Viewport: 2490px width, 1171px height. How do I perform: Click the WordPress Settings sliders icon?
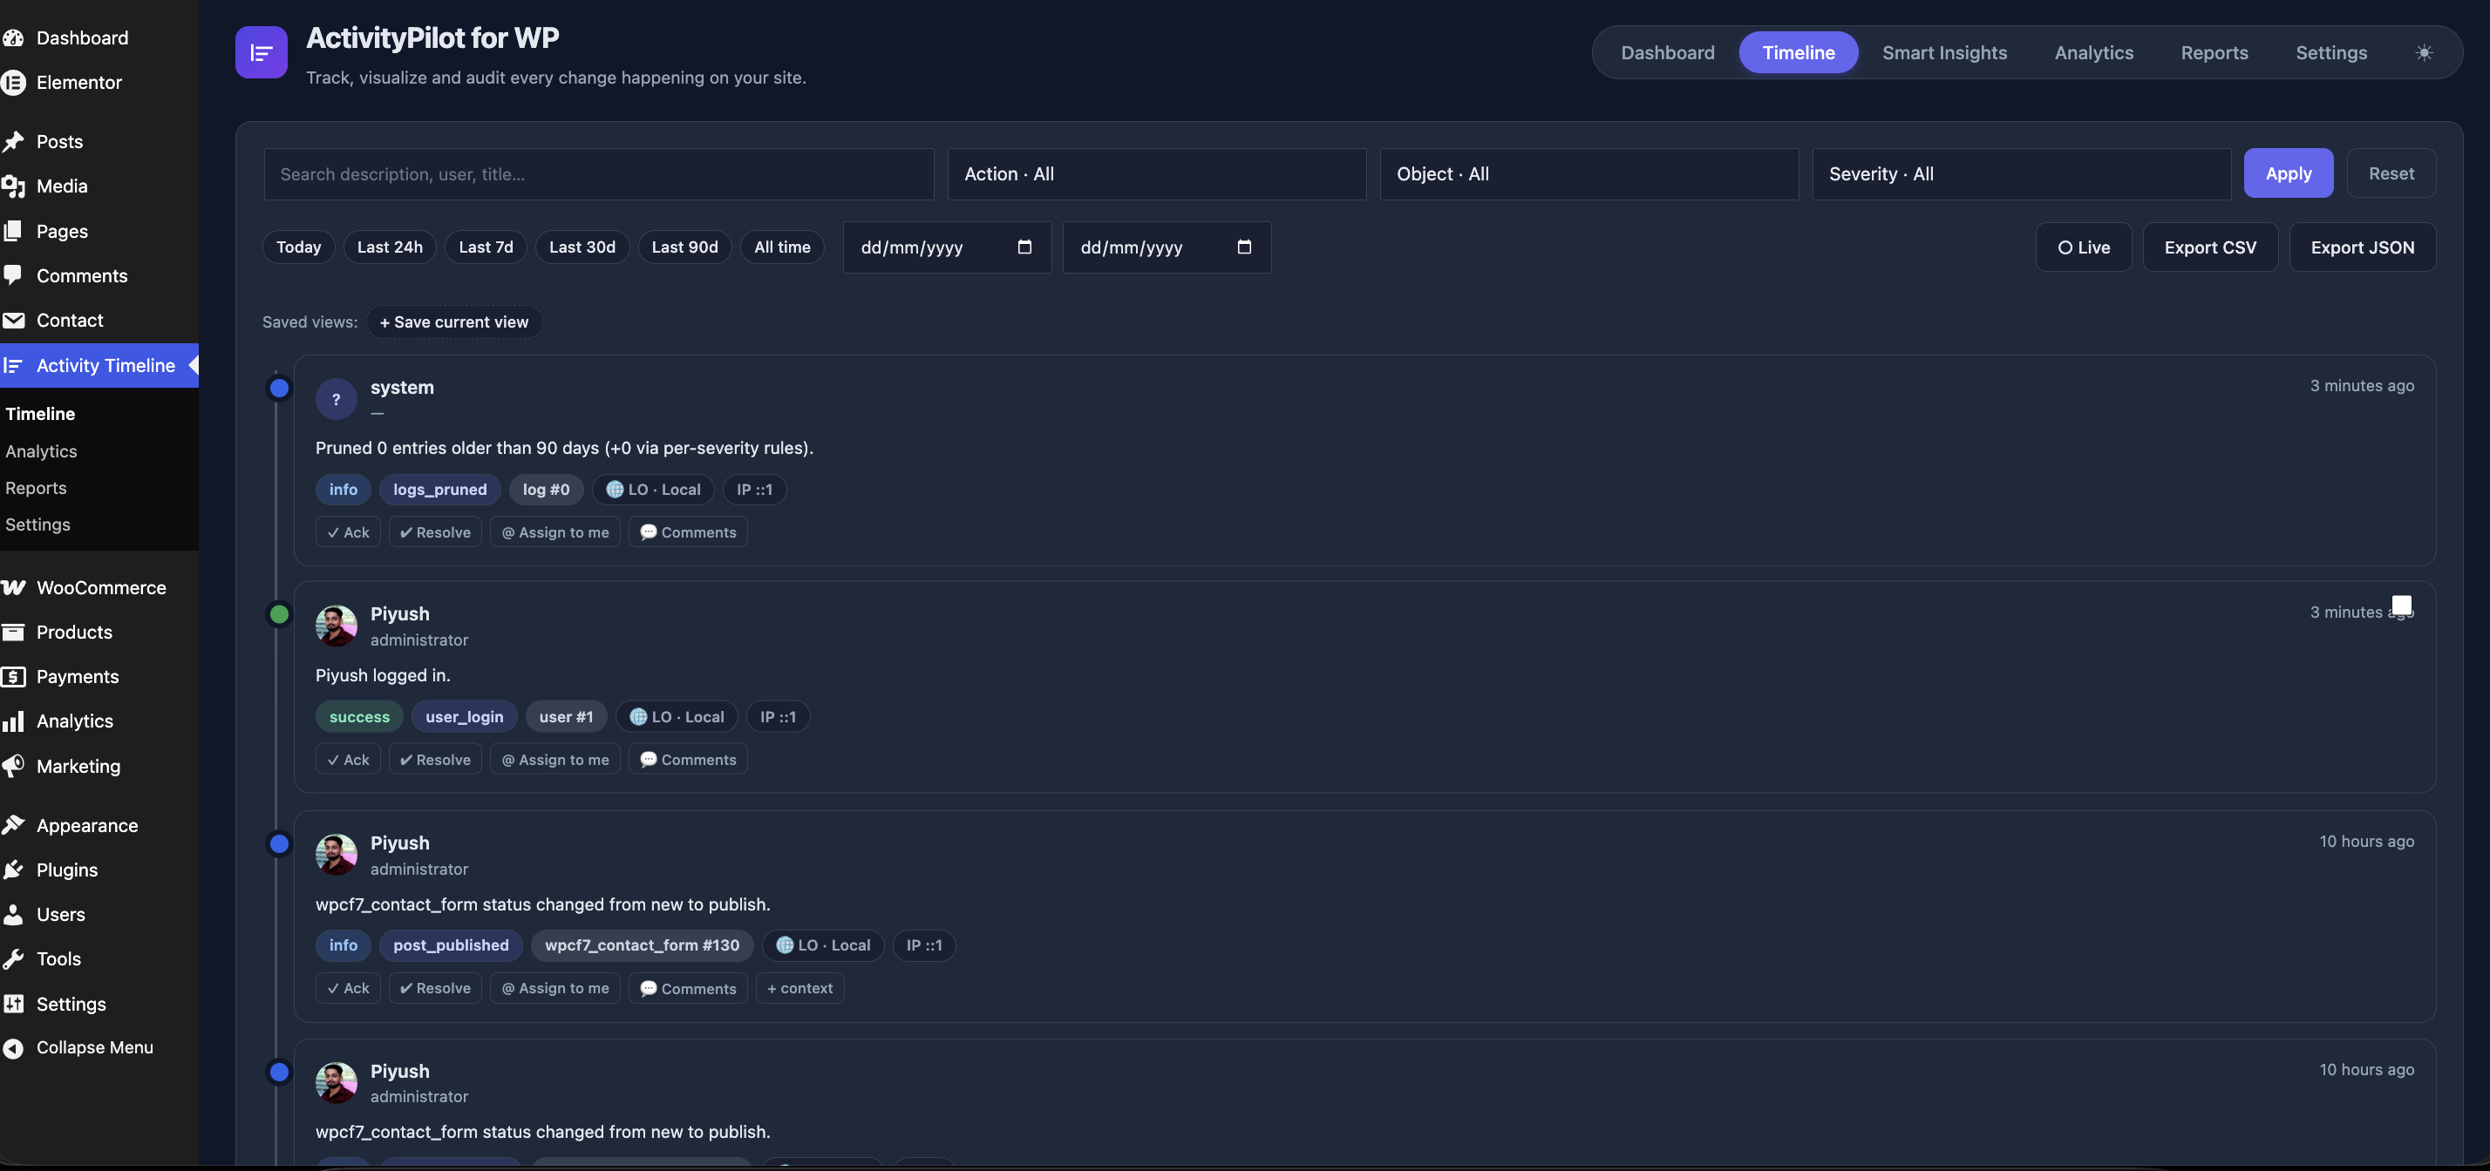(x=12, y=1004)
